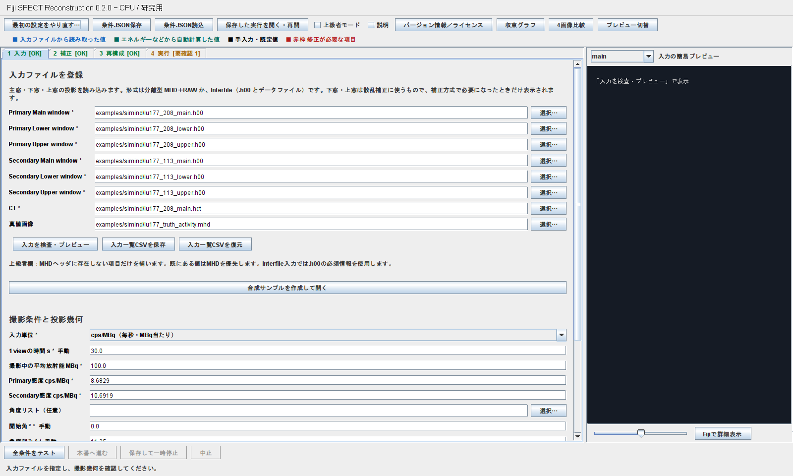Choose file for 角度リスト 選択 button
Viewport: 793px width, 476px height.
click(x=548, y=411)
